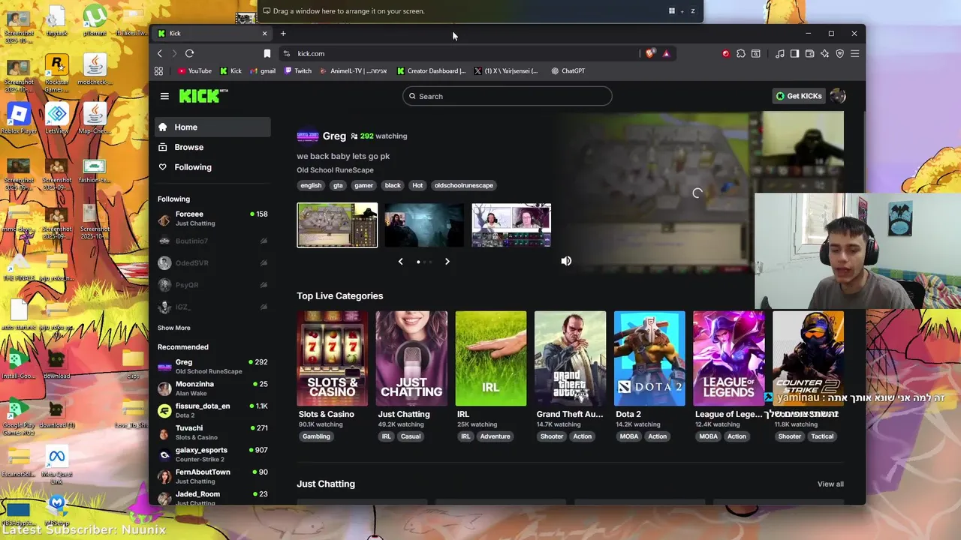Go back with the browser back arrow
961x540 pixels.
click(x=159, y=53)
